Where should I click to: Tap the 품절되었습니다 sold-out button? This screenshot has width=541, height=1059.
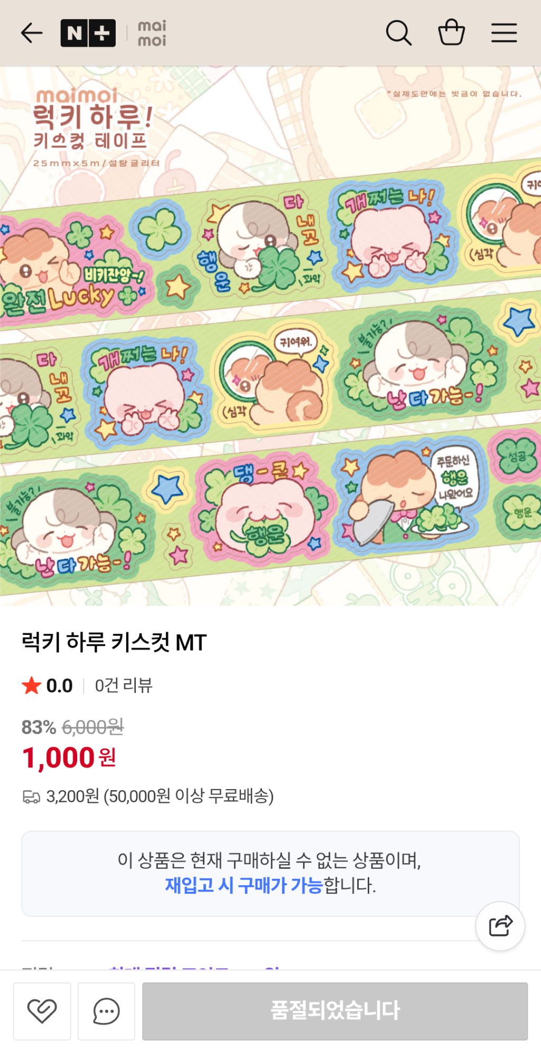pyautogui.click(x=335, y=1011)
